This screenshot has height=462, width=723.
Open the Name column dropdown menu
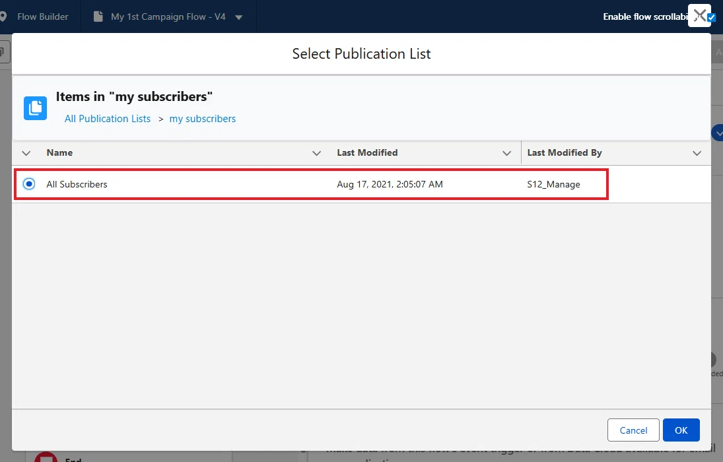[x=316, y=153]
